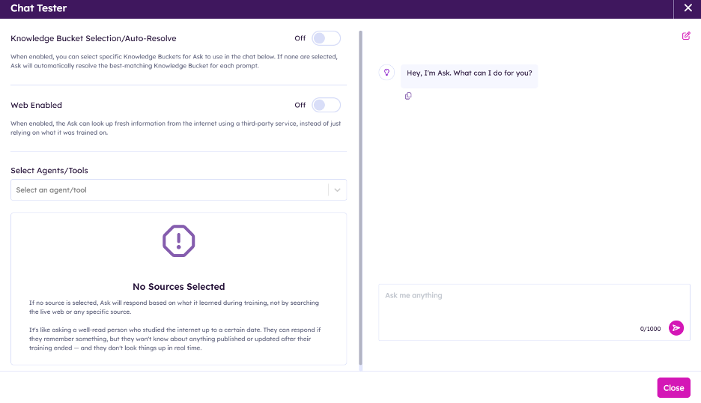Open the Select an agent/tool dropdown
This screenshot has height=403, width=701.
click(178, 190)
